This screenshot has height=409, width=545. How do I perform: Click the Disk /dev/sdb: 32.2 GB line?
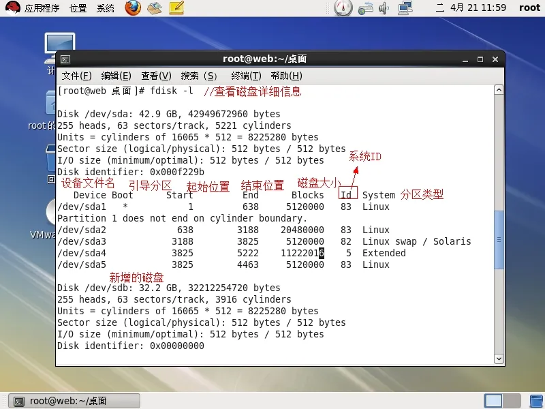[x=168, y=288]
